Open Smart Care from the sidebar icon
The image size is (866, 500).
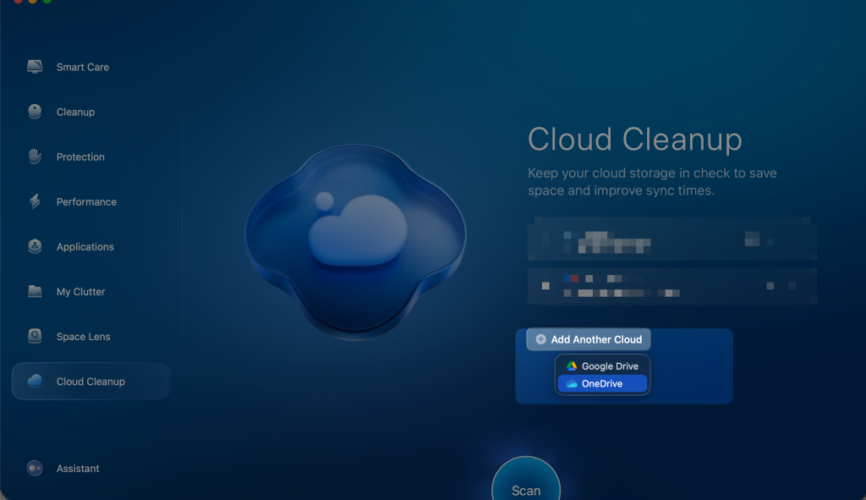pyautogui.click(x=34, y=67)
